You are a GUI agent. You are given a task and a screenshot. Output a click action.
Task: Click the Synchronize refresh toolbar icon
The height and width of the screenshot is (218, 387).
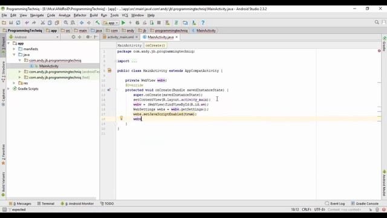(x=18, y=23)
